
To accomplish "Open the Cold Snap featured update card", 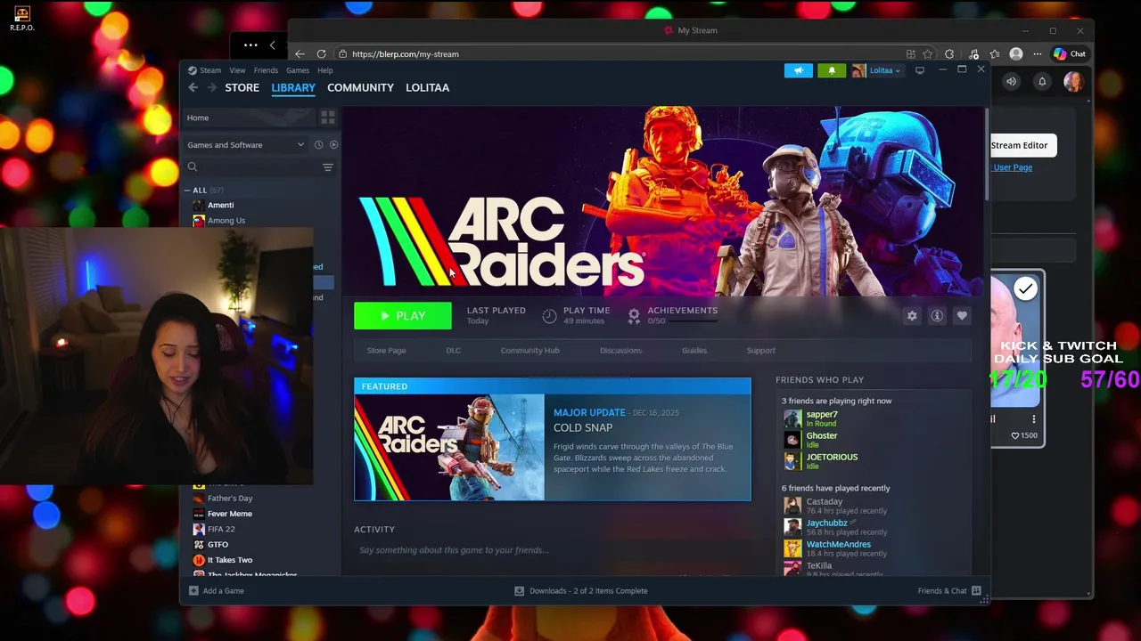I will click(x=553, y=440).
